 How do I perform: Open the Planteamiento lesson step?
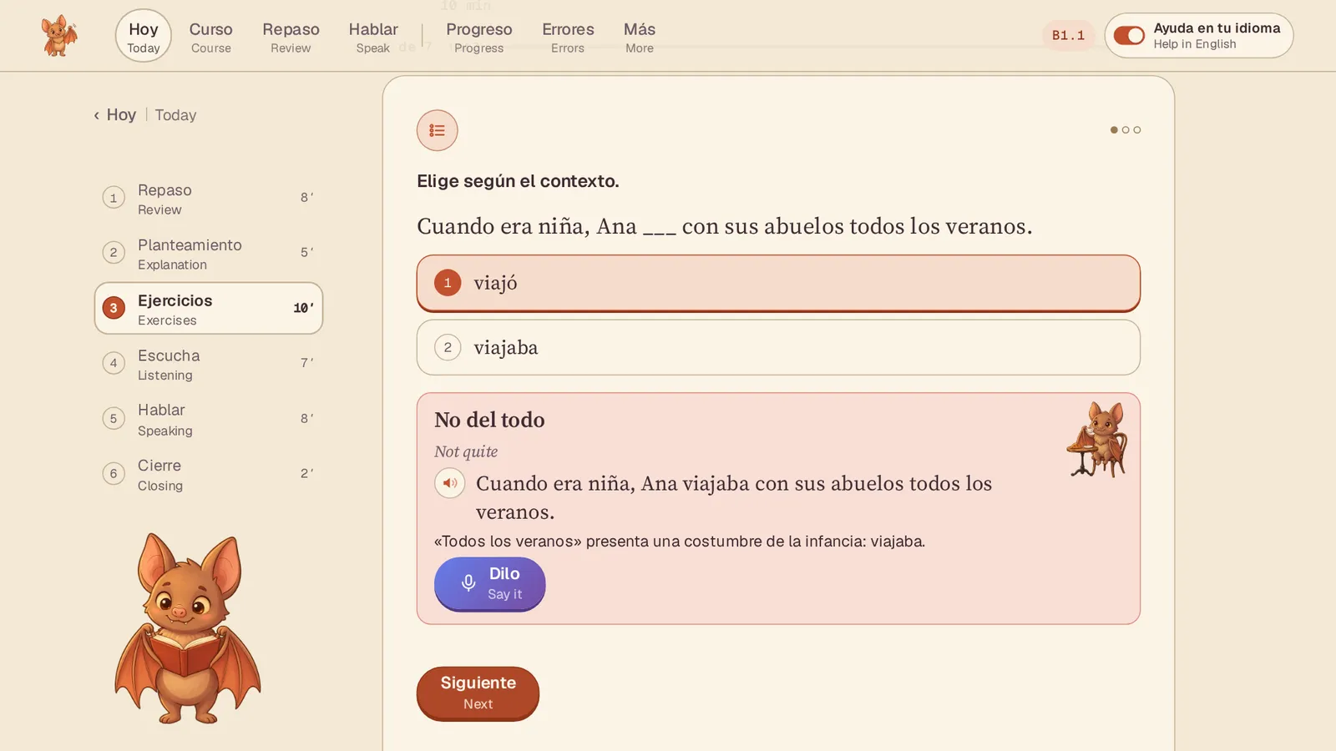pos(209,253)
